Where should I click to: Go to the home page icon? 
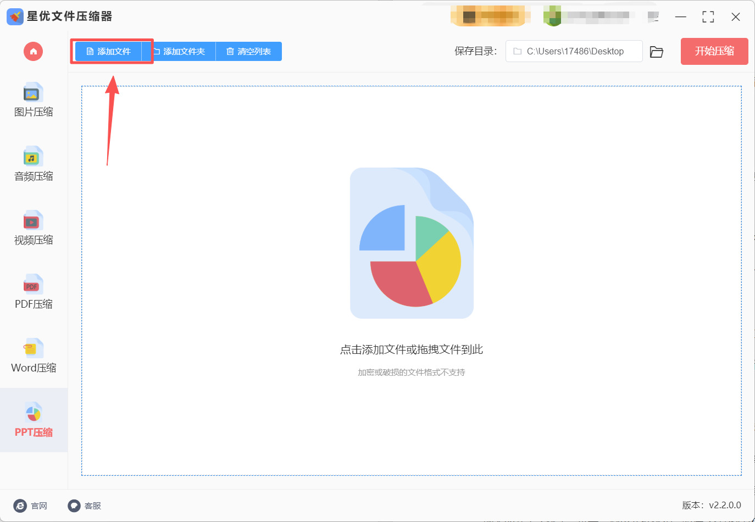pyautogui.click(x=34, y=52)
